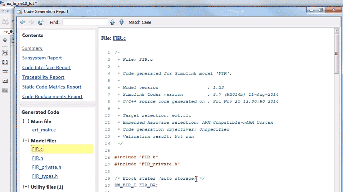Enable Match Case for the search

point(140,22)
